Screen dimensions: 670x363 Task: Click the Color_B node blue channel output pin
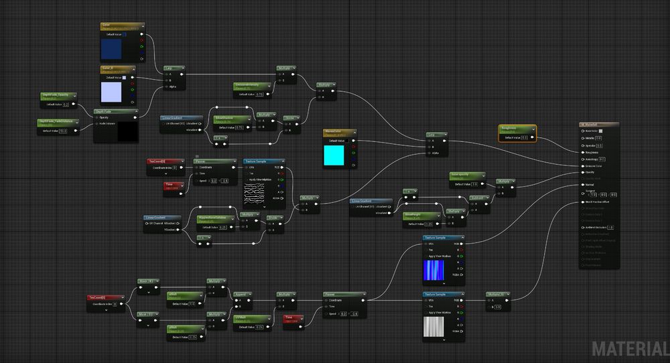pos(132,96)
